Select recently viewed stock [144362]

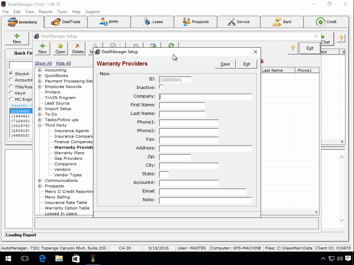tap(20, 116)
